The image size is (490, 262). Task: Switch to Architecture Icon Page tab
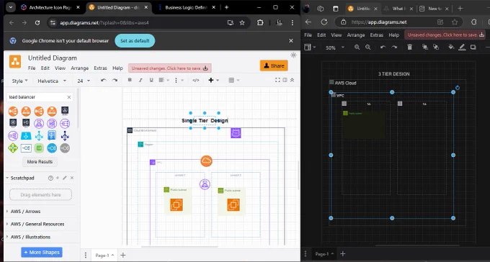(50, 7)
